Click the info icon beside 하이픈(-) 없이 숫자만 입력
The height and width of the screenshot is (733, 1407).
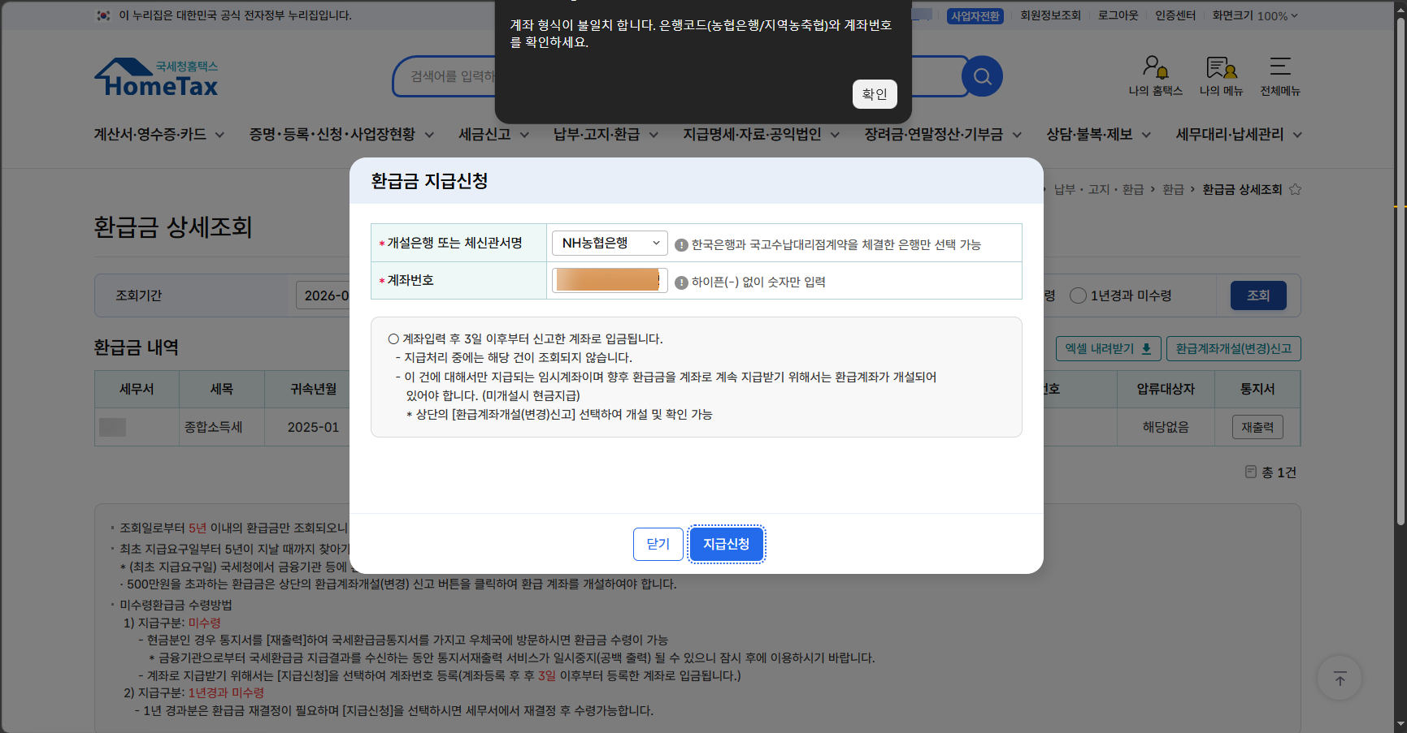click(x=681, y=282)
